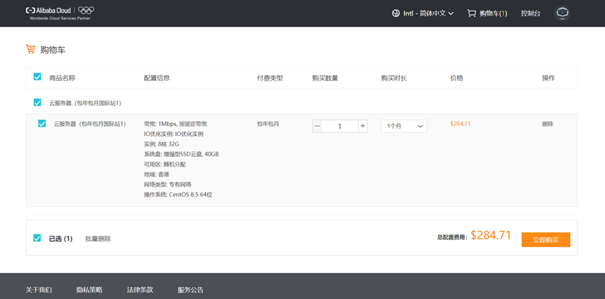Click the 付费类型 column header
The height and width of the screenshot is (299, 605).
click(270, 78)
